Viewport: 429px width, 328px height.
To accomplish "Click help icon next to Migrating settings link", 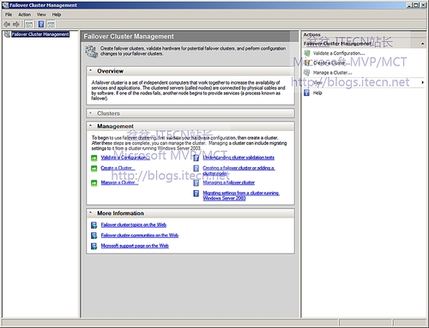I will [x=196, y=194].
